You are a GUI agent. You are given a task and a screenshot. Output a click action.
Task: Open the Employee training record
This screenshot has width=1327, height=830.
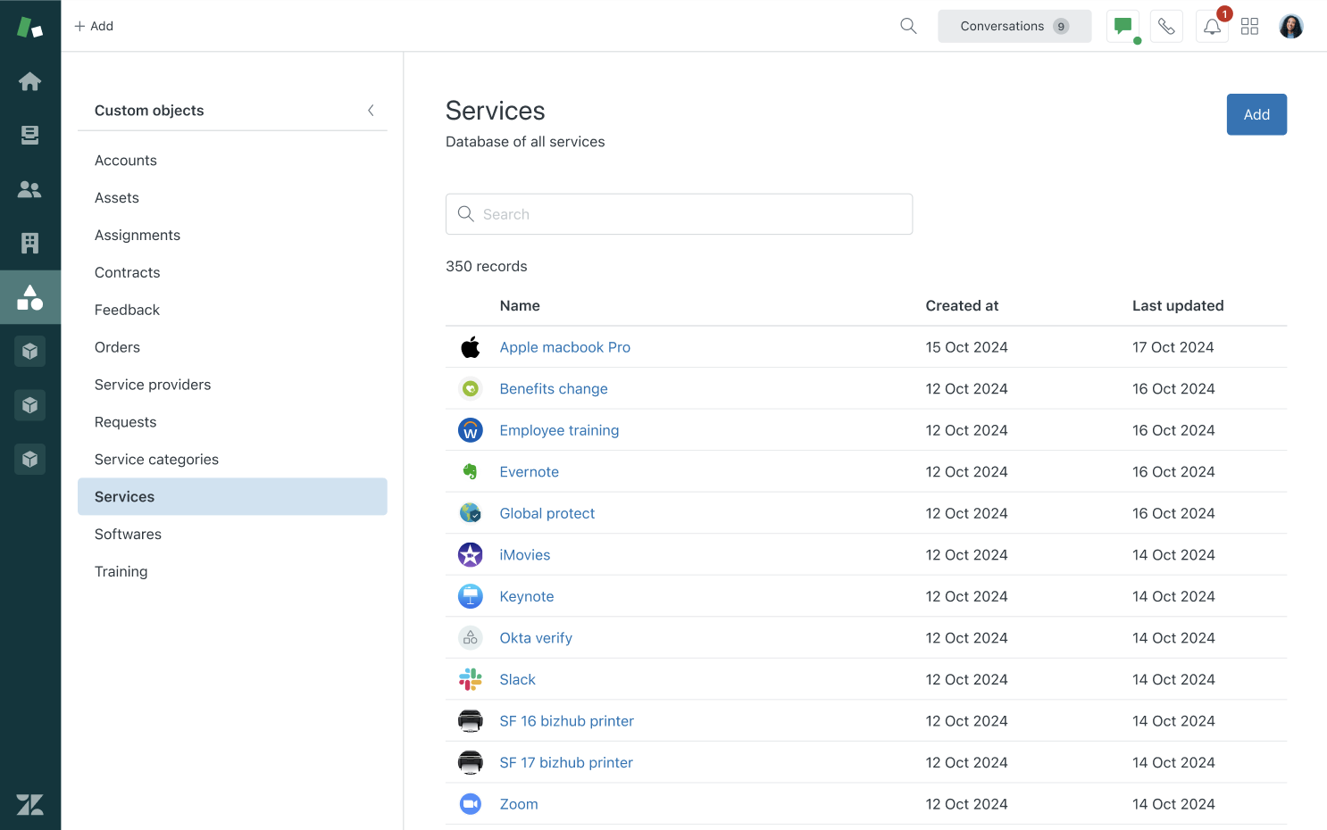click(x=559, y=429)
